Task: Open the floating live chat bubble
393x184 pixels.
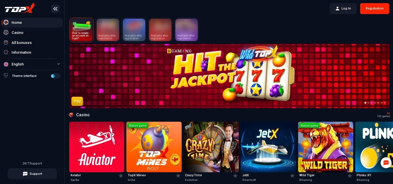Action: click(386, 163)
